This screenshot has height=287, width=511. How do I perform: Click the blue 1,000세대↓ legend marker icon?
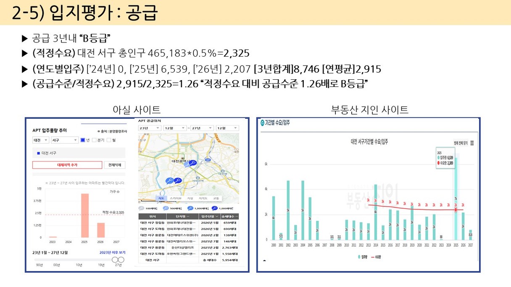(x=190, y=208)
